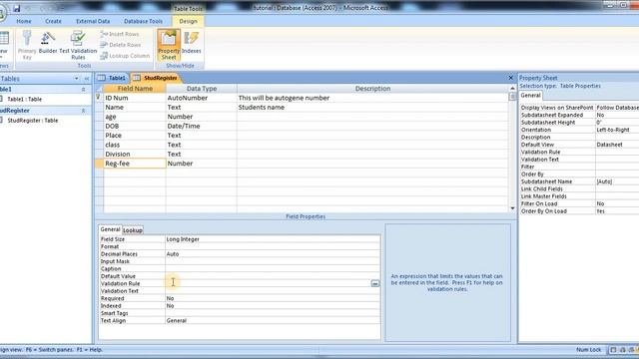Image resolution: width=639 pixels, height=359 pixels.
Task: Click the Number data type of Reg-fee
Action: [202, 164]
